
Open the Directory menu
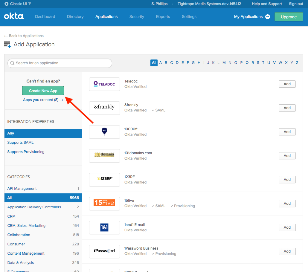pyautogui.click(x=75, y=17)
